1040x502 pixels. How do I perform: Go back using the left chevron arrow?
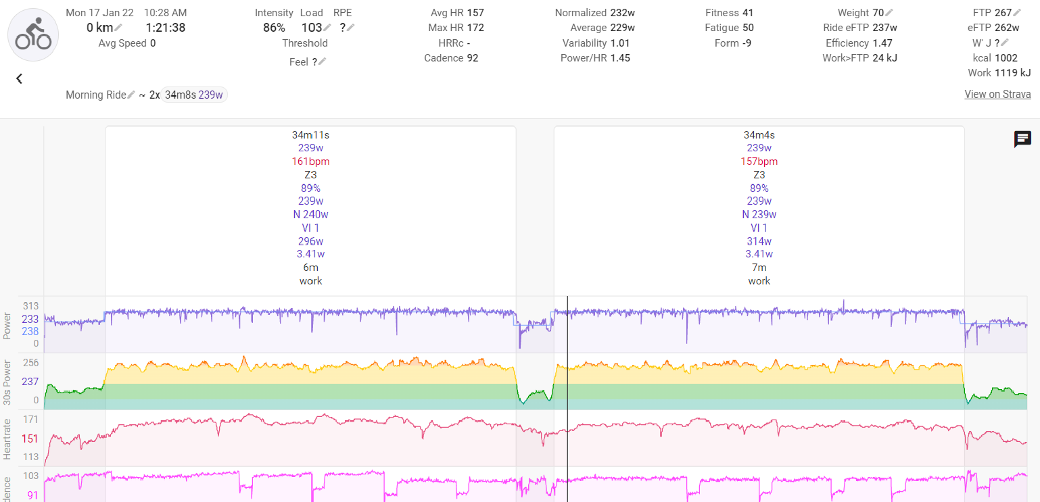point(19,78)
